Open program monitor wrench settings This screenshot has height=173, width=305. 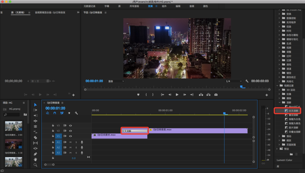coord(247,81)
